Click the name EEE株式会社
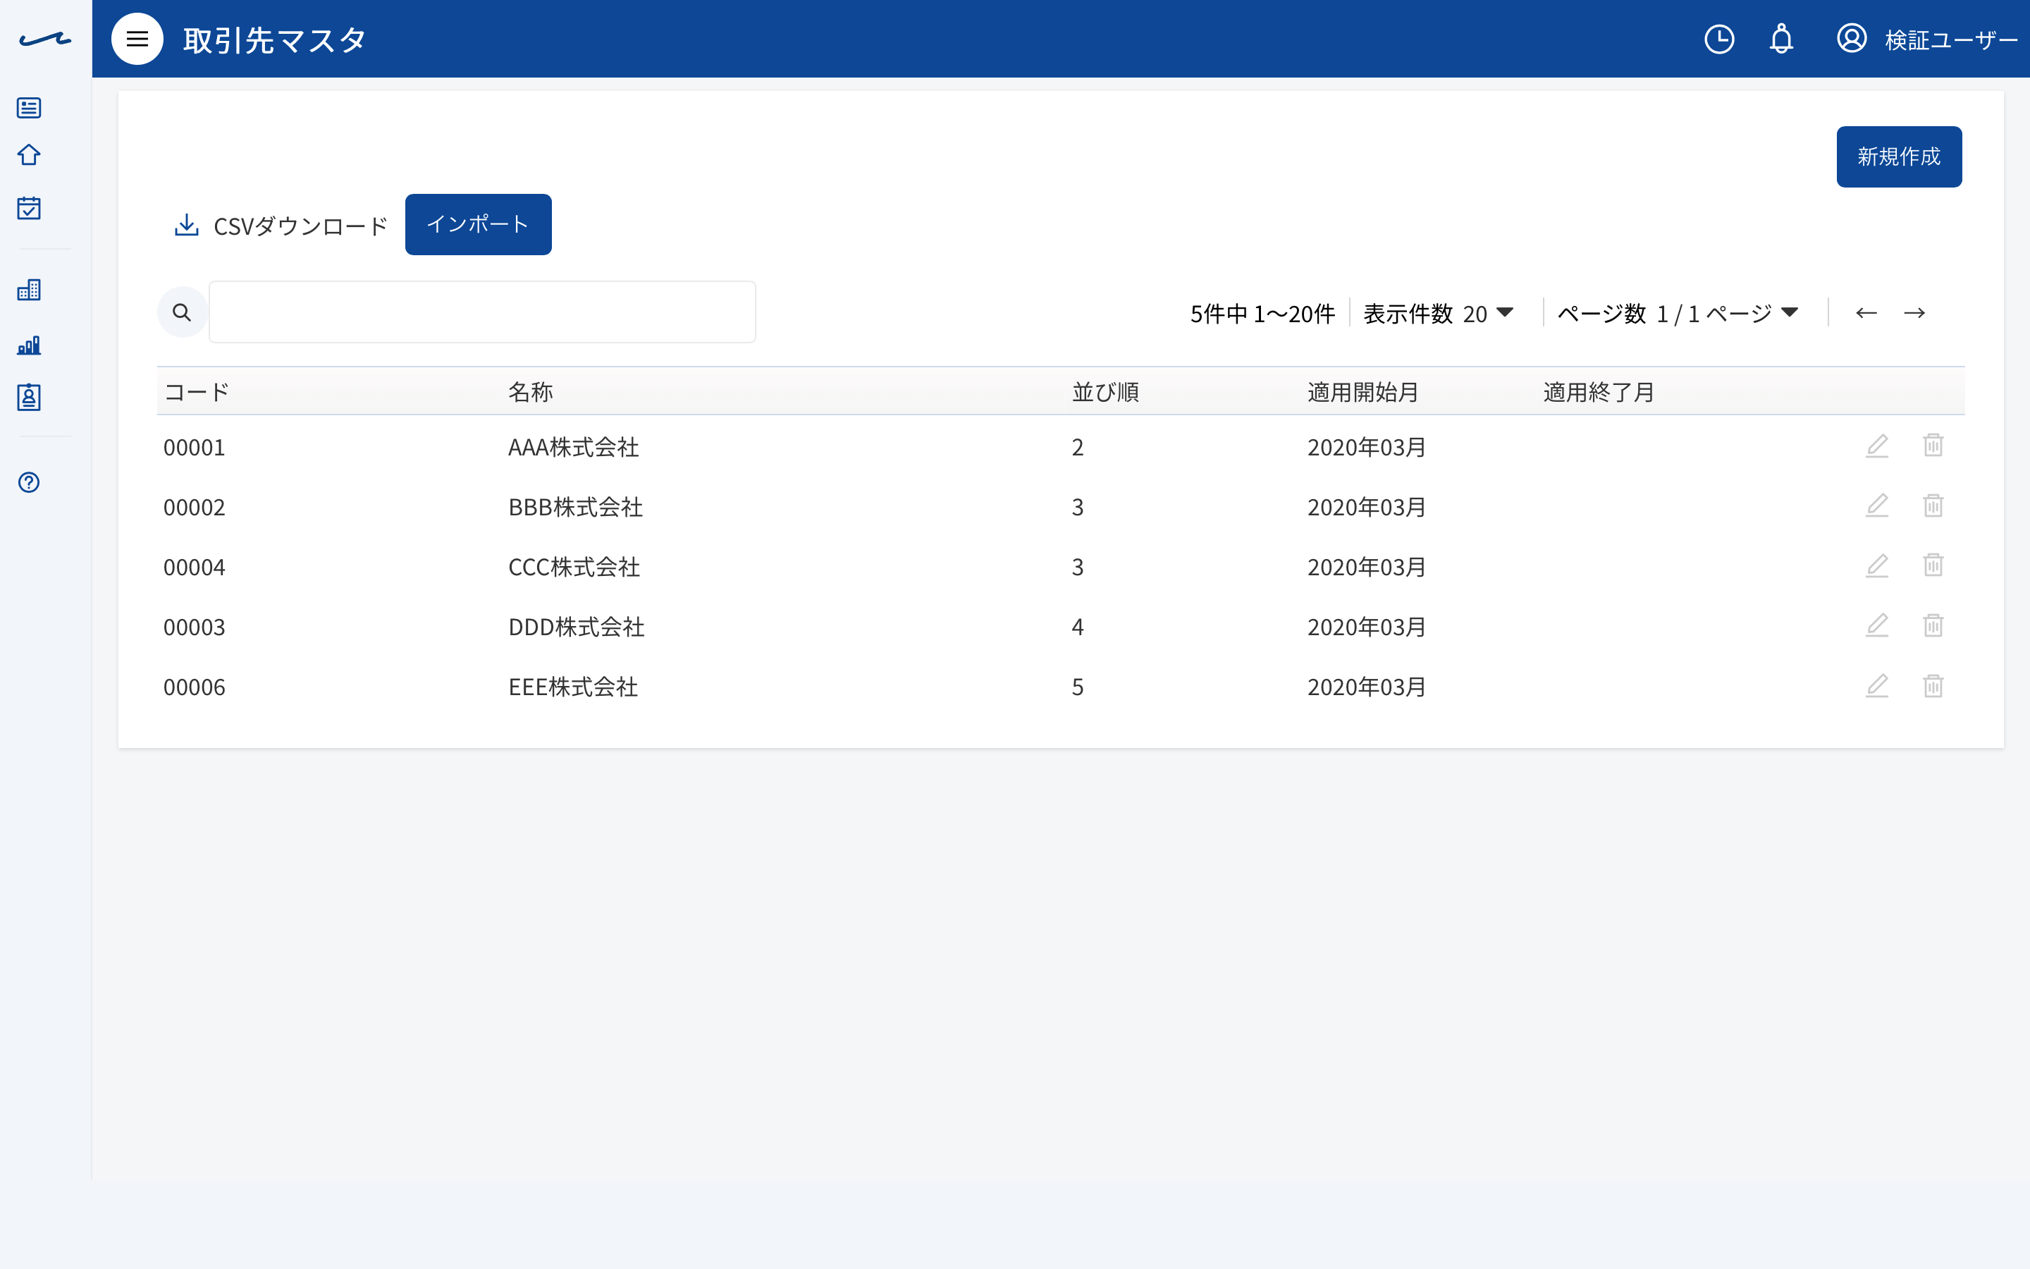 pos(573,687)
